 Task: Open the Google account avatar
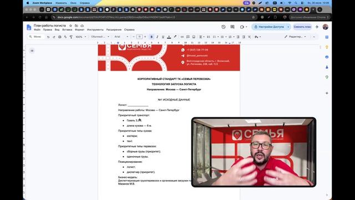[326, 27]
